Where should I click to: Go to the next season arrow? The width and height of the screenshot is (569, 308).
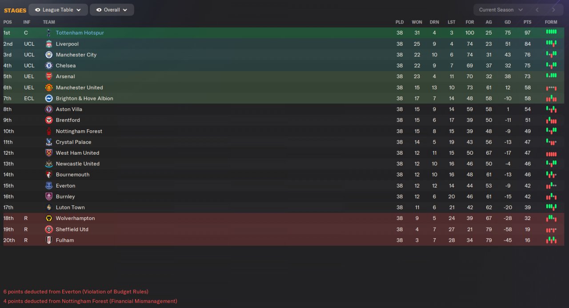553,10
